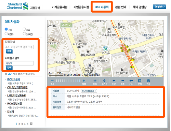
Task: Open the LG전자강남R&D result link
Action: (17, 96)
